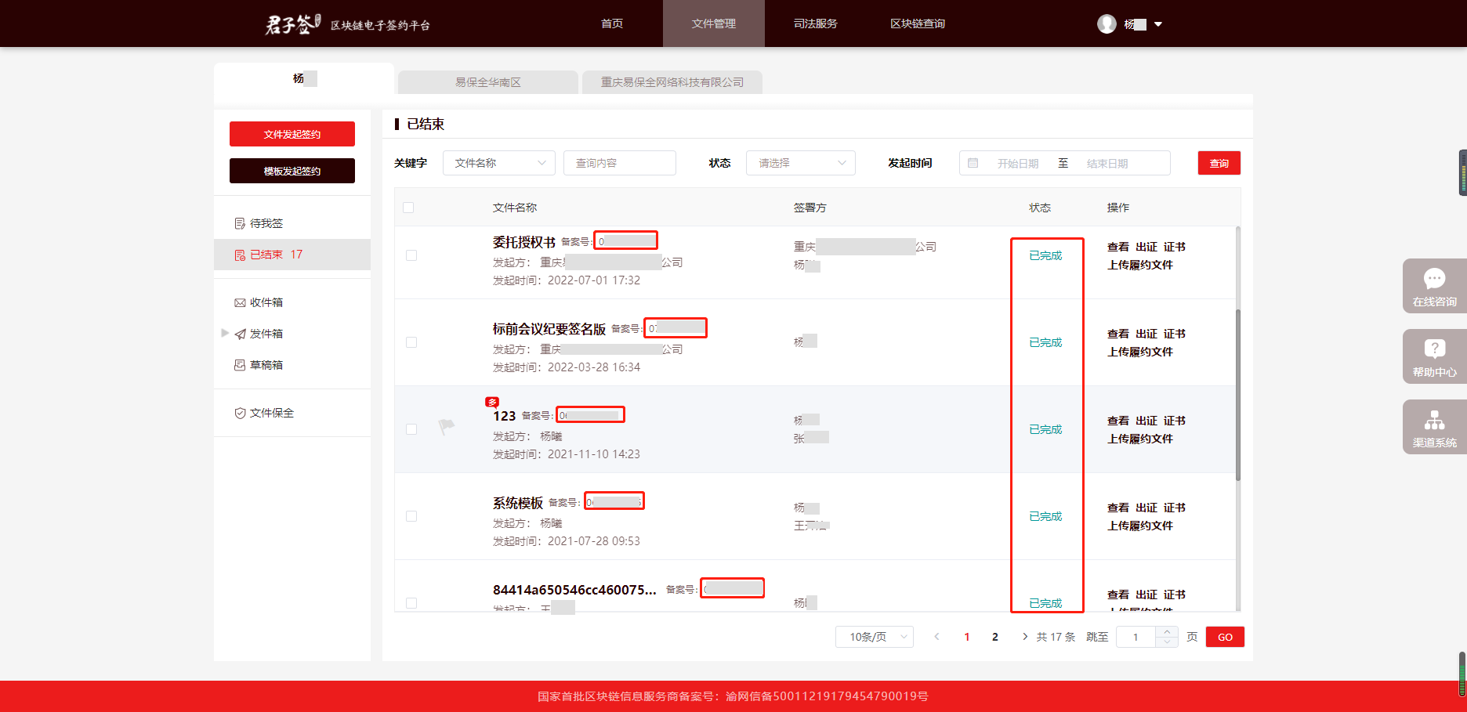Click the 模板发起签约 button
The height and width of the screenshot is (712, 1467).
(292, 171)
